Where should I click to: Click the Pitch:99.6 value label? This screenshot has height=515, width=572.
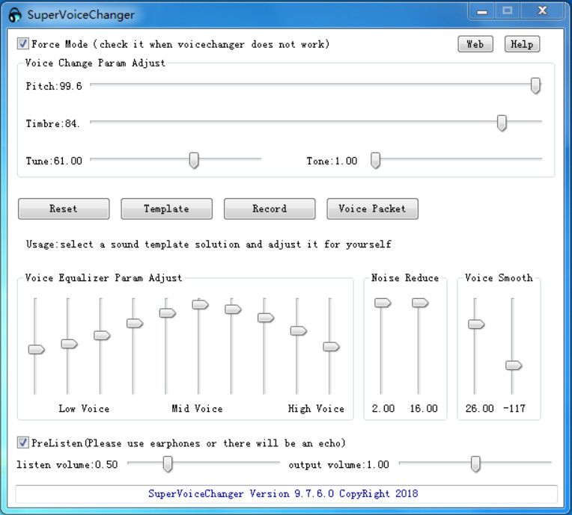click(54, 86)
